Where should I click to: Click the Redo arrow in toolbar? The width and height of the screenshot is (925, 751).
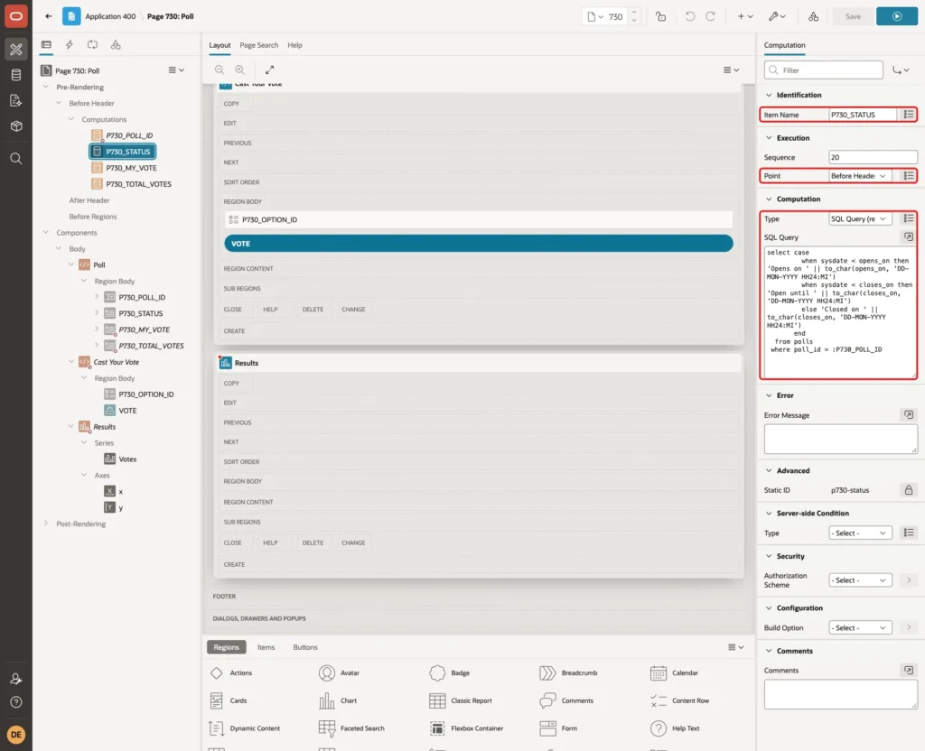point(710,16)
